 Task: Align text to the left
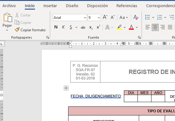pos(147,27)
